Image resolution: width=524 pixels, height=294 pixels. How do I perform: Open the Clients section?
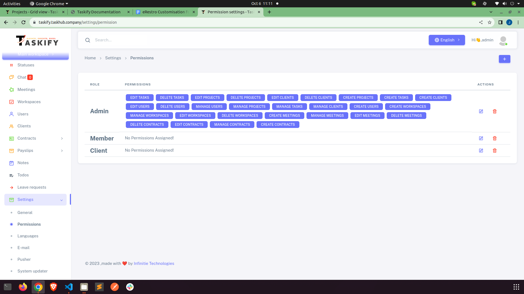click(24, 126)
